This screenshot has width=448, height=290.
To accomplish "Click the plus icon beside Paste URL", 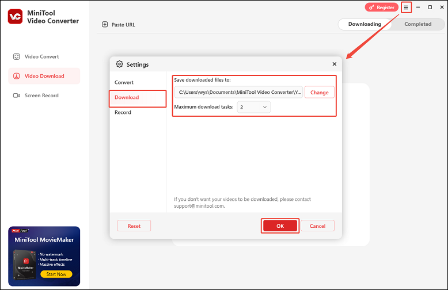I will coord(105,25).
